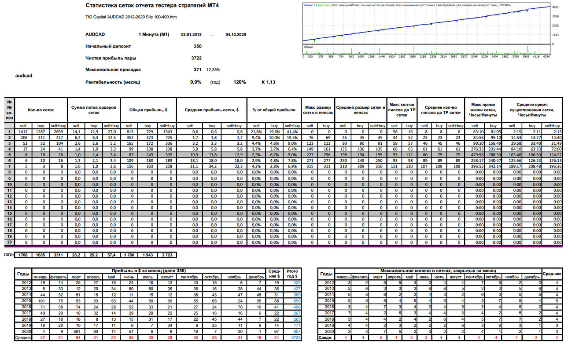The height and width of the screenshot is (344, 568).
Task: Select the drawdown percentage '12,35%'
Action: [x=213, y=70]
